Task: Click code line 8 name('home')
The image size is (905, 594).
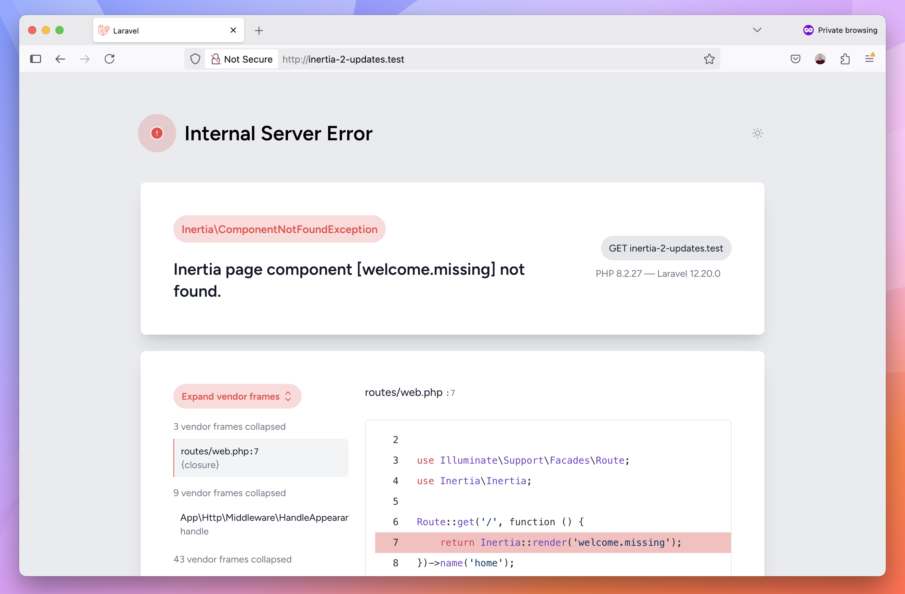Action: coord(465,563)
